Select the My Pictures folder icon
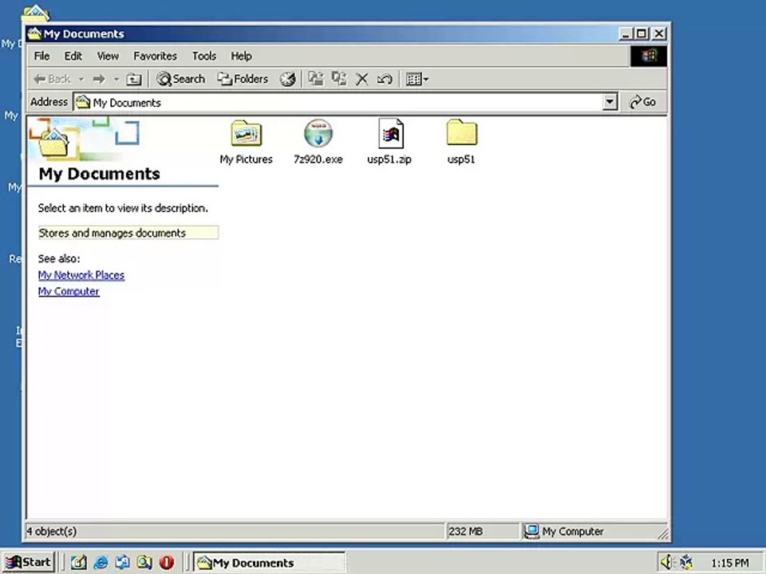766x574 pixels. 247,133
